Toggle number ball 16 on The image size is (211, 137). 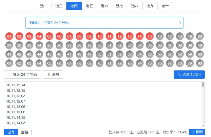tap(160, 36)
